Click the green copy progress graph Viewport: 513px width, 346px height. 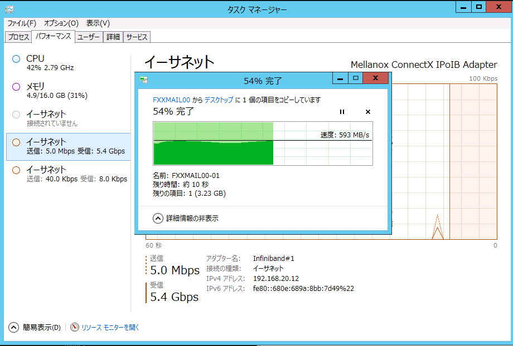click(x=263, y=144)
